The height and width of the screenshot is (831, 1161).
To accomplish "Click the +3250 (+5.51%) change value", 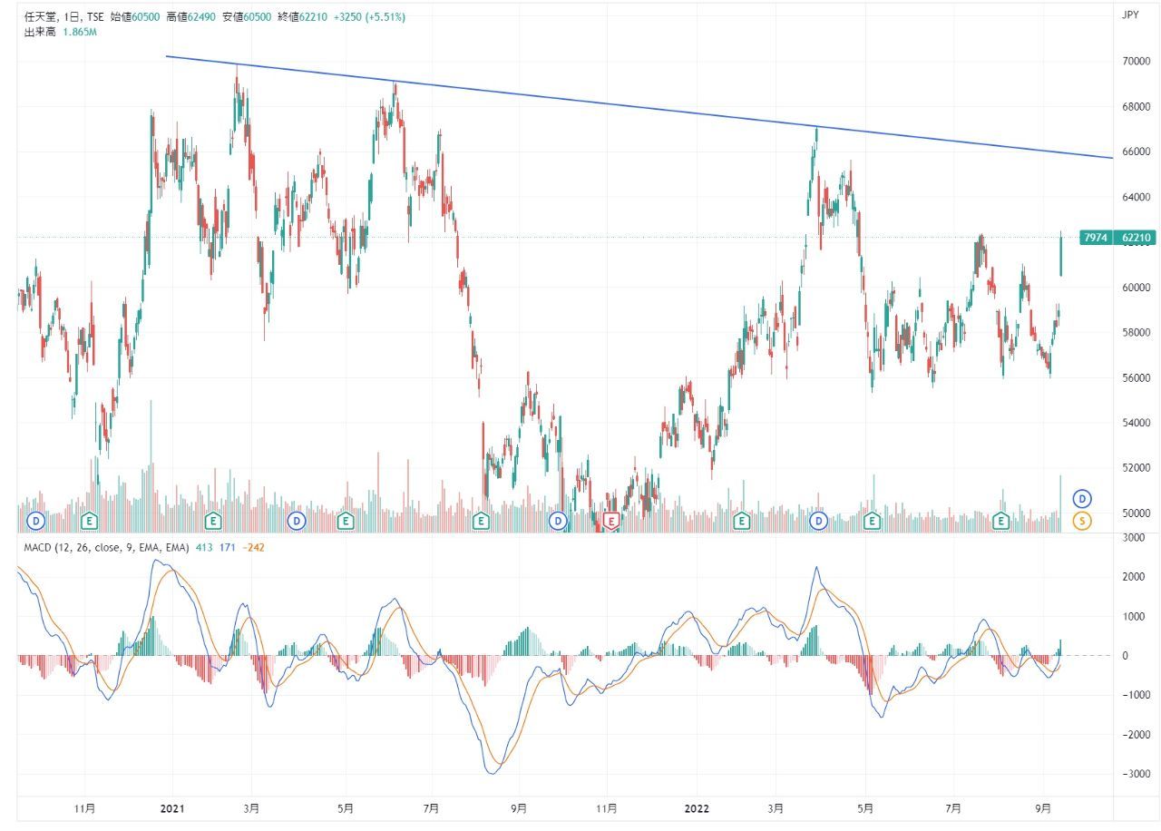I will tap(368, 17).
